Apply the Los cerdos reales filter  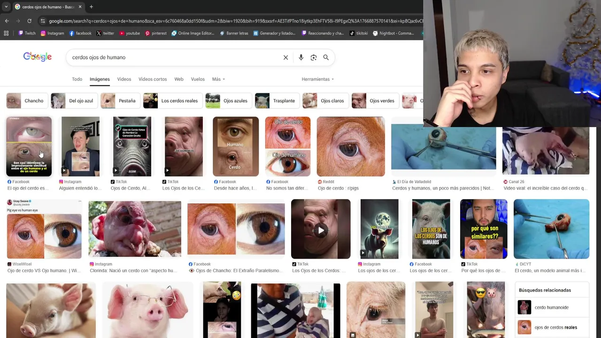(x=172, y=100)
